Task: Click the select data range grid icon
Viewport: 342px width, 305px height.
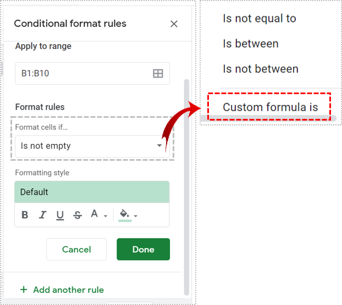Action: (x=158, y=73)
